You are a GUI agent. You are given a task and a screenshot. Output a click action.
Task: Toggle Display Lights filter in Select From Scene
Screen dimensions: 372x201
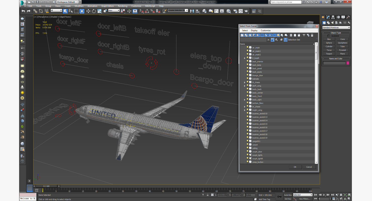(x=250, y=35)
